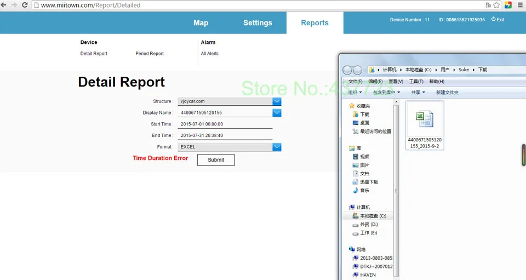526x280 pixels.
Task: Expand the Display Name dropdown arrow
Action: pyautogui.click(x=277, y=113)
